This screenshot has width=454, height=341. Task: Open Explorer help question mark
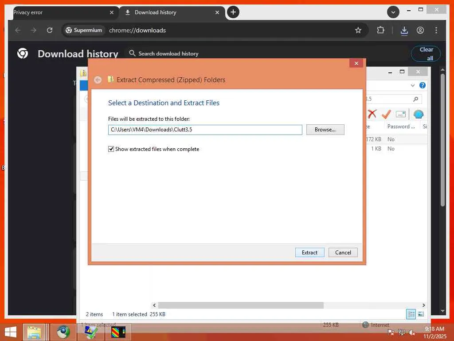423,85
